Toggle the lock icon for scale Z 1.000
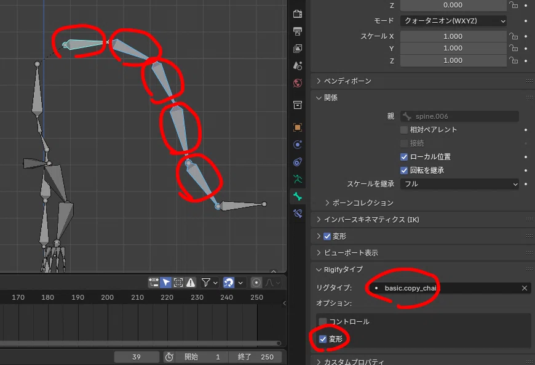 pyautogui.click(x=513, y=60)
